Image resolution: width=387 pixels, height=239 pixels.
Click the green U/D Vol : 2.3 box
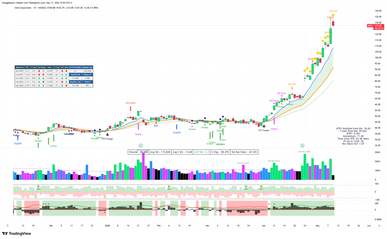pyautogui.click(x=202, y=152)
